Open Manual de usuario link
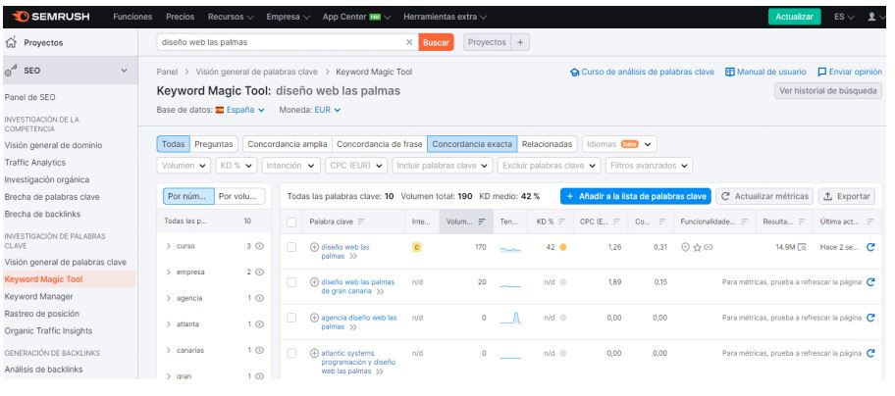Screen dimensions: 895x396 [765, 72]
